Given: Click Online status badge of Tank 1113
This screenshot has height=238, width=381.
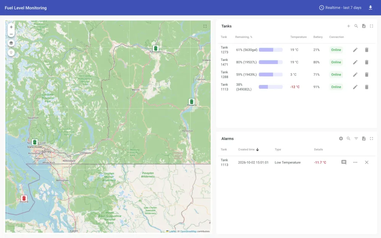Looking at the screenshot, I should (336, 87).
